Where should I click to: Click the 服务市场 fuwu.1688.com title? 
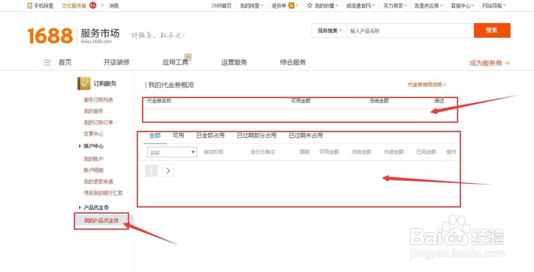coord(100,36)
